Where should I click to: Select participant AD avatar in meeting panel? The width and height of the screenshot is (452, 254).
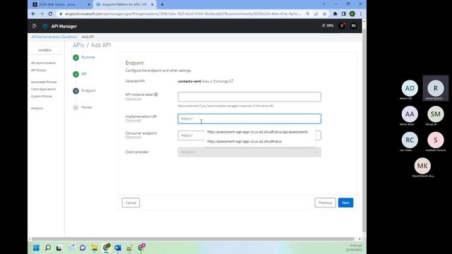click(410, 88)
